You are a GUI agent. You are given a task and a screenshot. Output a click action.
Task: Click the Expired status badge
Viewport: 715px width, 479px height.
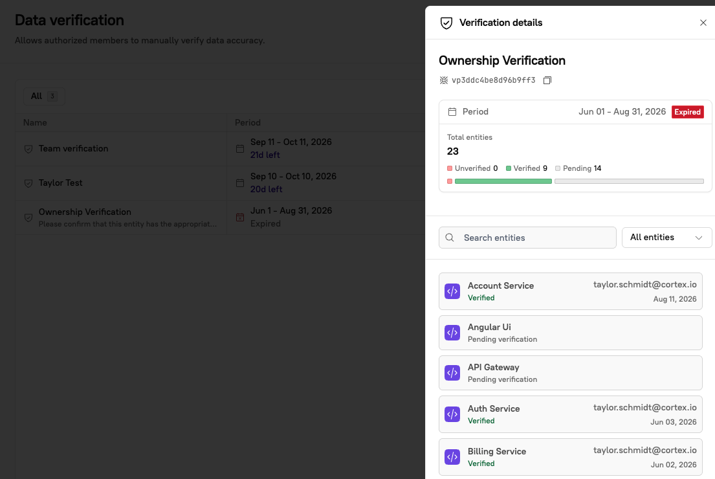pyautogui.click(x=688, y=112)
